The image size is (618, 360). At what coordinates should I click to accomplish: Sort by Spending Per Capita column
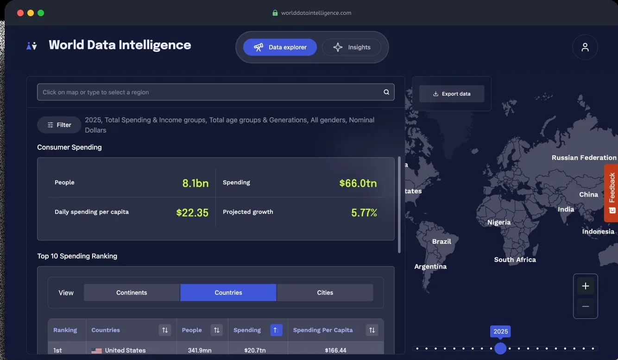pyautogui.click(x=372, y=330)
